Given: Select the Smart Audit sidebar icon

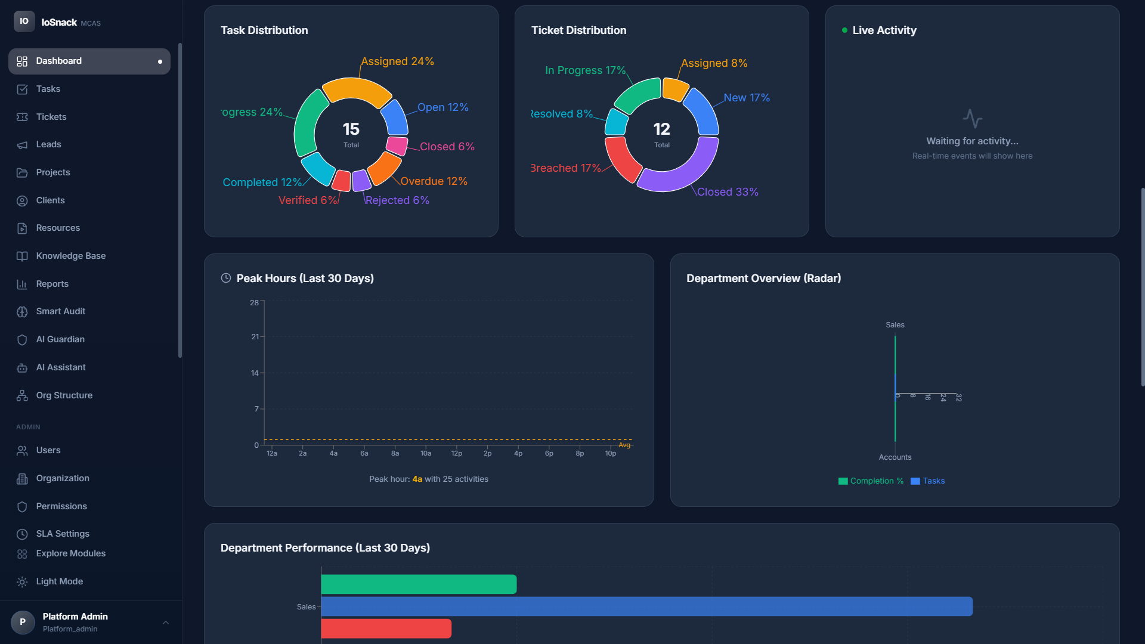Looking at the screenshot, I should point(21,311).
